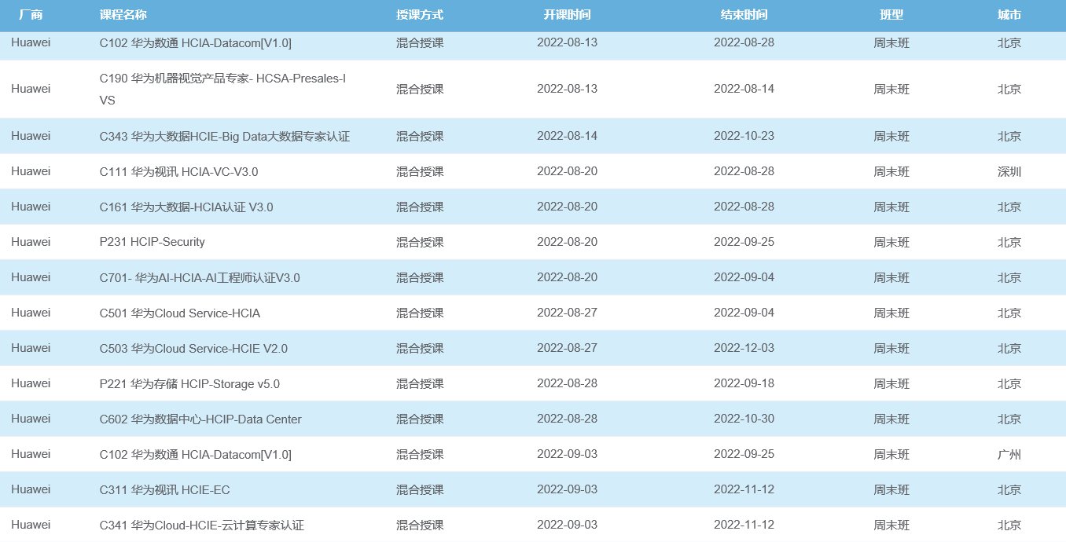Viewport: 1066px width, 542px height.
Task: Click city 广州 in the table
Action: [1009, 455]
